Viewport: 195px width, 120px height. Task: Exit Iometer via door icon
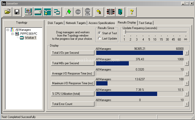point(120,12)
